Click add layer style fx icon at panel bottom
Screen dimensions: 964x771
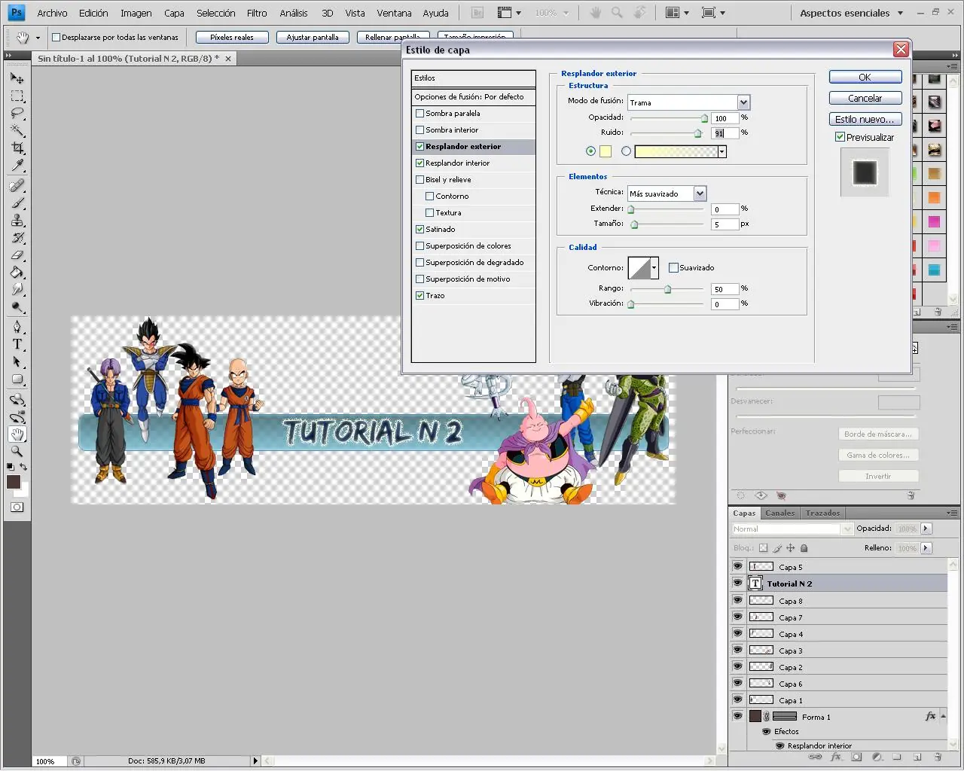click(836, 757)
